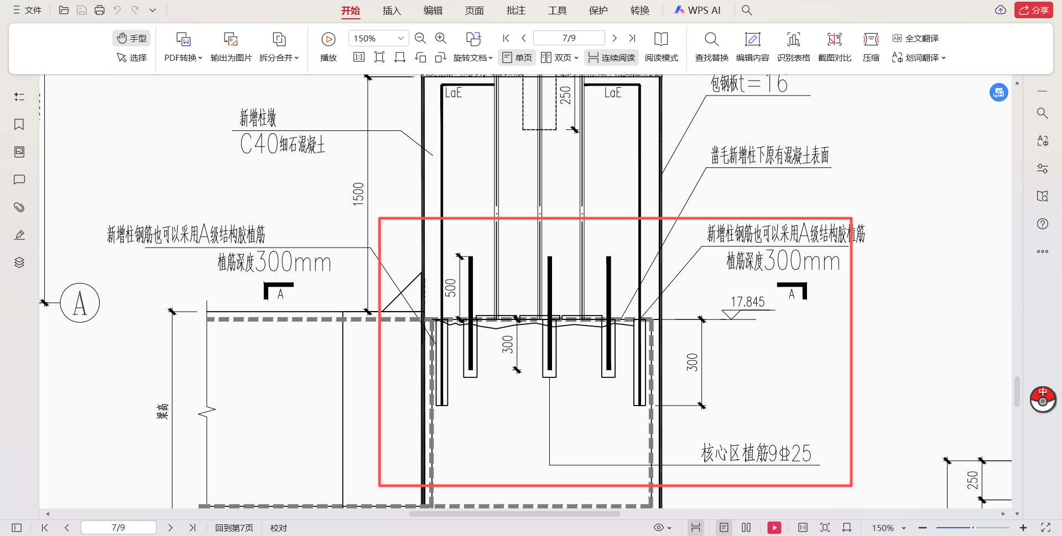The height and width of the screenshot is (536, 1062).
Task: Expand the PDF转换 dropdown
Action: (183, 57)
